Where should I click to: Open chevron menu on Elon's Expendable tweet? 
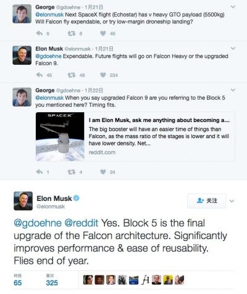click(x=233, y=49)
